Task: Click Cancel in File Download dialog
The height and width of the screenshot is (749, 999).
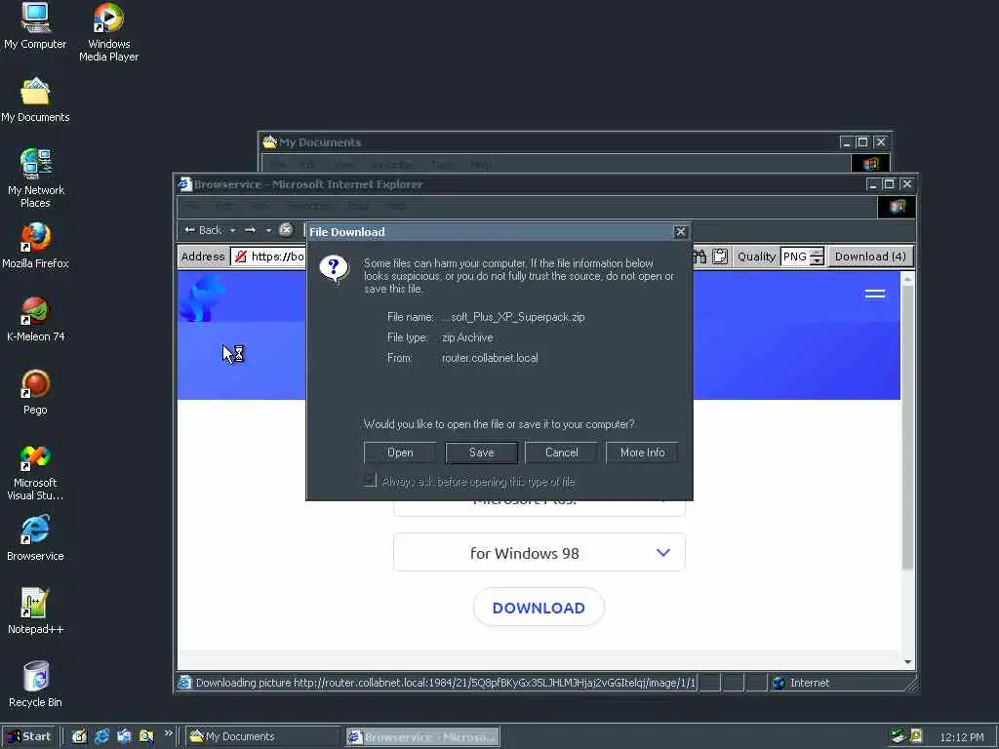Action: point(561,453)
